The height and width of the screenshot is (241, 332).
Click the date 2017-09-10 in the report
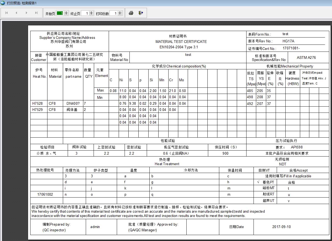(x=281, y=227)
